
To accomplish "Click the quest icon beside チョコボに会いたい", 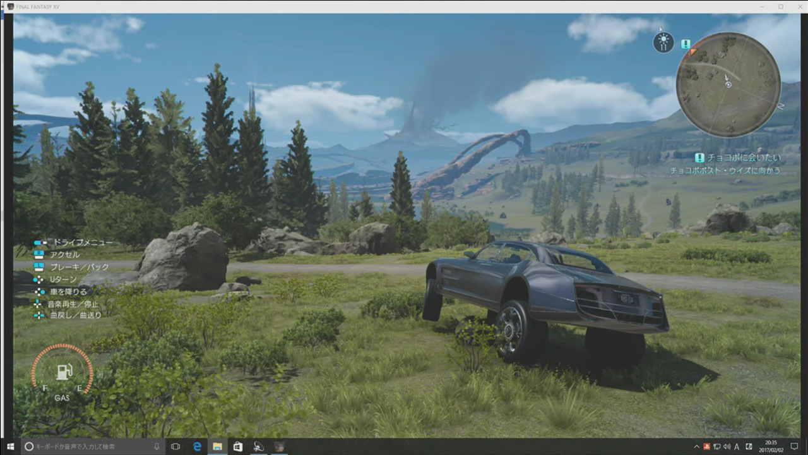I will [699, 158].
